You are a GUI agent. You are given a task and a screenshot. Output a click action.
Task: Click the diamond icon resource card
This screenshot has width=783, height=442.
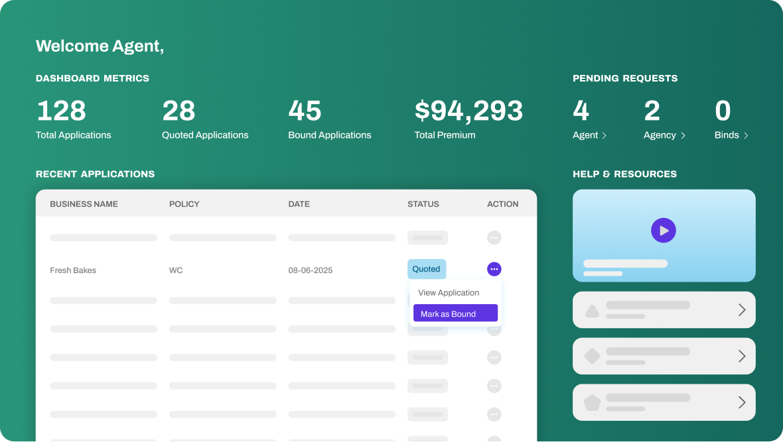[x=664, y=357]
